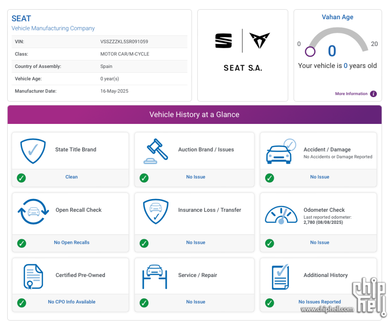Click the Service / Repair title
The image size is (392, 323).
pos(197,275)
